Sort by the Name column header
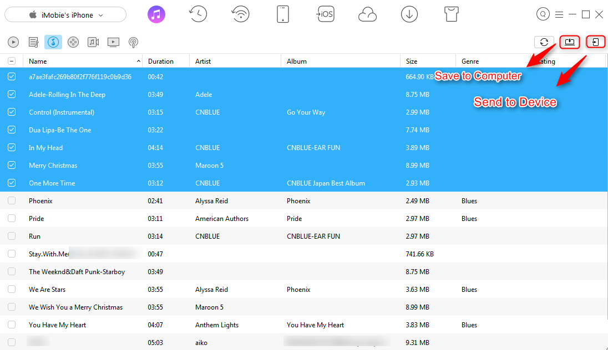608x350 pixels. [x=83, y=61]
